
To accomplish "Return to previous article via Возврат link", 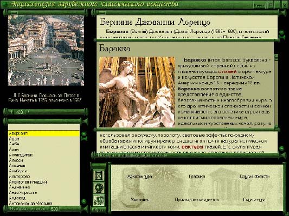I will pos(132,156).
